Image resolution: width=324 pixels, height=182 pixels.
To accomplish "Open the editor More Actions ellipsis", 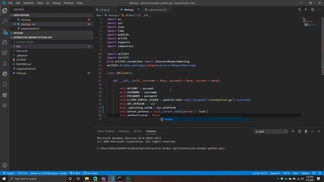I will point(319,10).
